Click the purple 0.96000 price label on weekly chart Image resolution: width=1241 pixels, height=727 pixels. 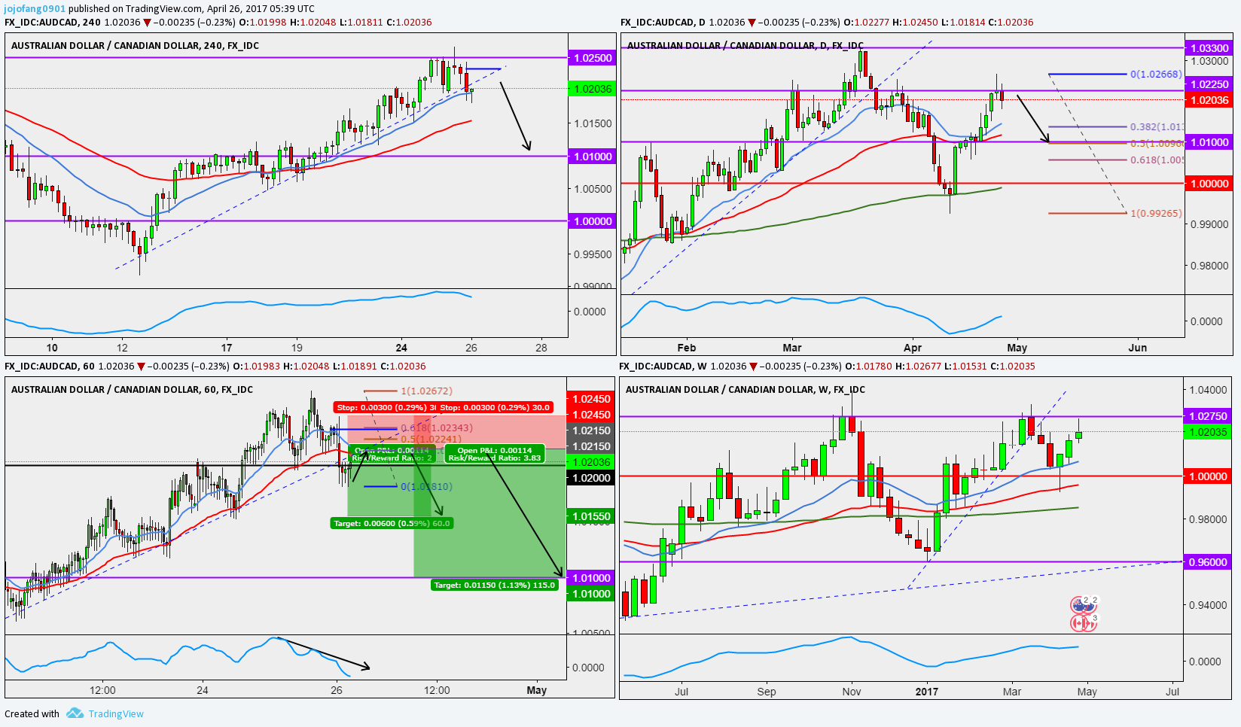[1208, 562]
